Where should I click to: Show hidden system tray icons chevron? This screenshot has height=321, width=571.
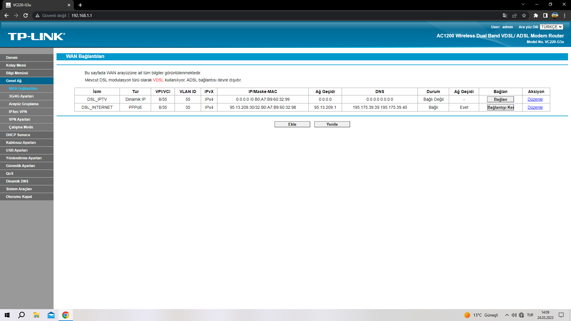(507, 315)
